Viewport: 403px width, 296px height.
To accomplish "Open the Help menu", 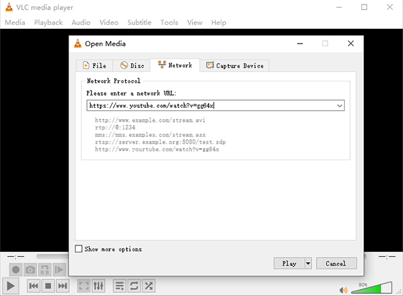I will point(219,22).
